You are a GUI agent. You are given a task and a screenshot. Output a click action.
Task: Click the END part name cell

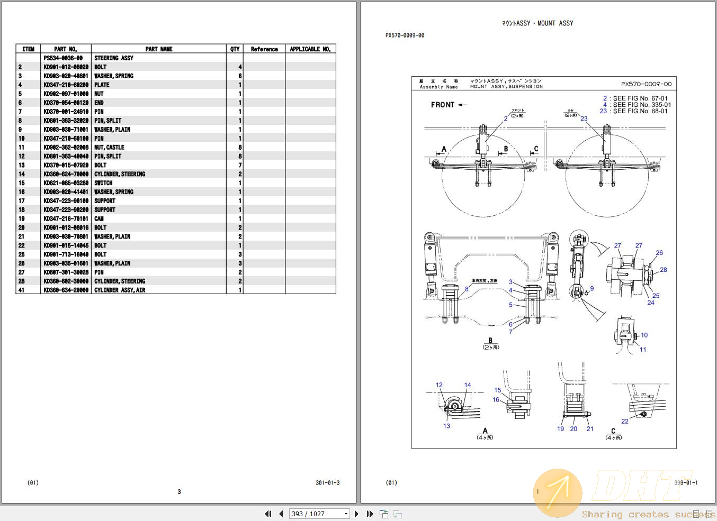(x=99, y=103)
